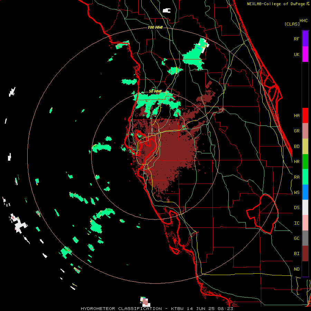Click the pink-brown GR legend swatch
The height and width of the screenshot is (311, 311).
pyautogui.click(x=305, y=131)
